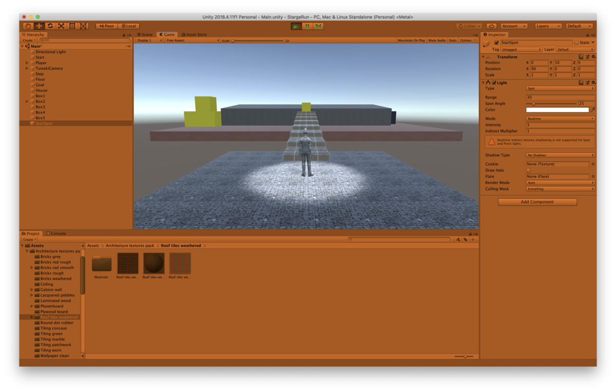Open the Free Aspect dropdown
Screen dimensions: 616x392
pyautogui.click(x=192, y=40)
